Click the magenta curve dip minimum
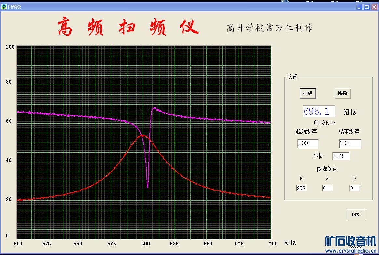 tap(147, 187)
